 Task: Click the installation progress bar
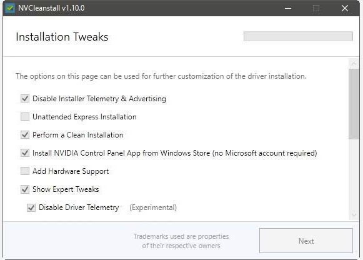tap(298, 36)
